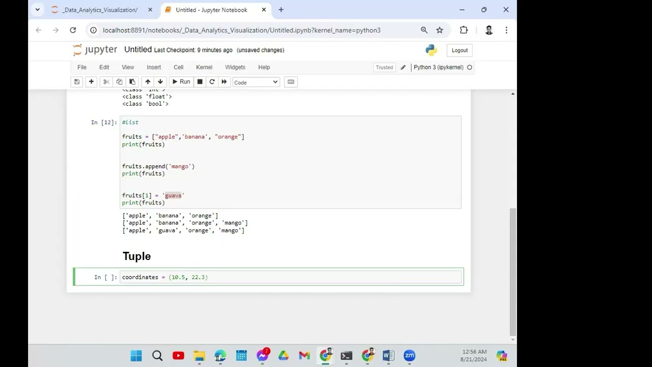Open the browser extensions puzzle icon
This screenshot has height=367, width=652.
pyautogui.click(x=464, y=30)
